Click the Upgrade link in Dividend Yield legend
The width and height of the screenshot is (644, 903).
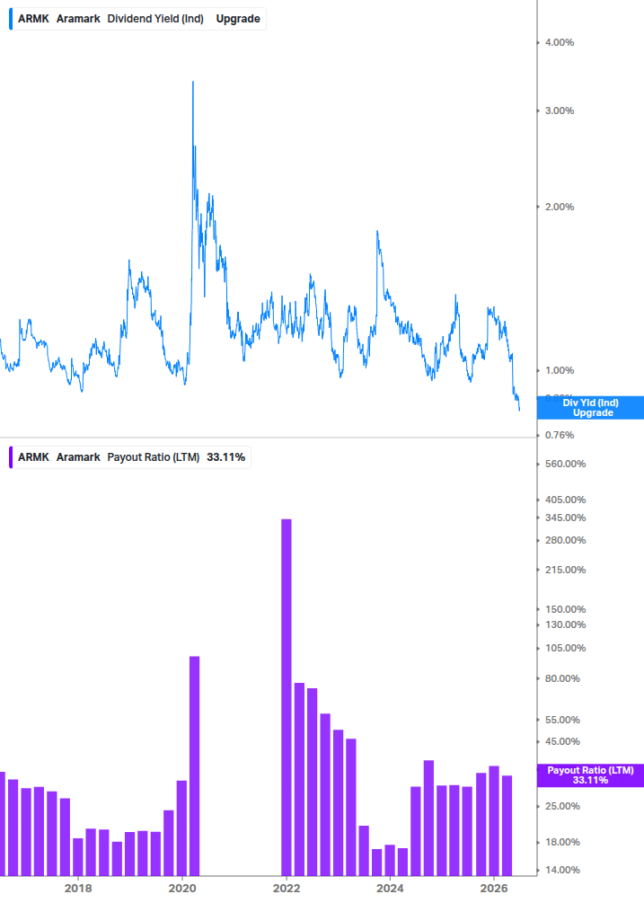(x=238, y=19)
